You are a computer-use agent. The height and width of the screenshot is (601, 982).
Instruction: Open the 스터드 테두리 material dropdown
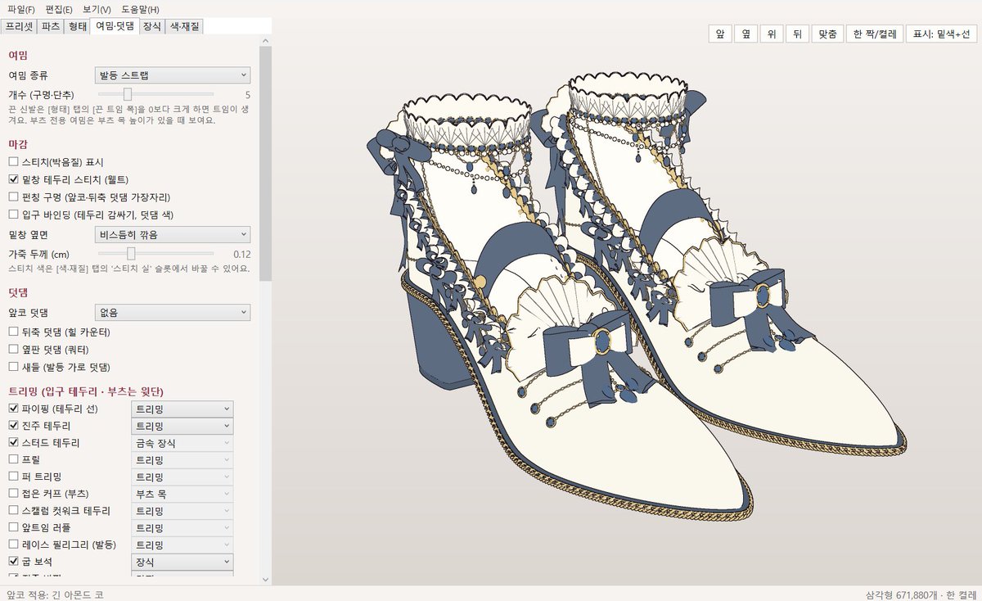[x=182, y=443]
